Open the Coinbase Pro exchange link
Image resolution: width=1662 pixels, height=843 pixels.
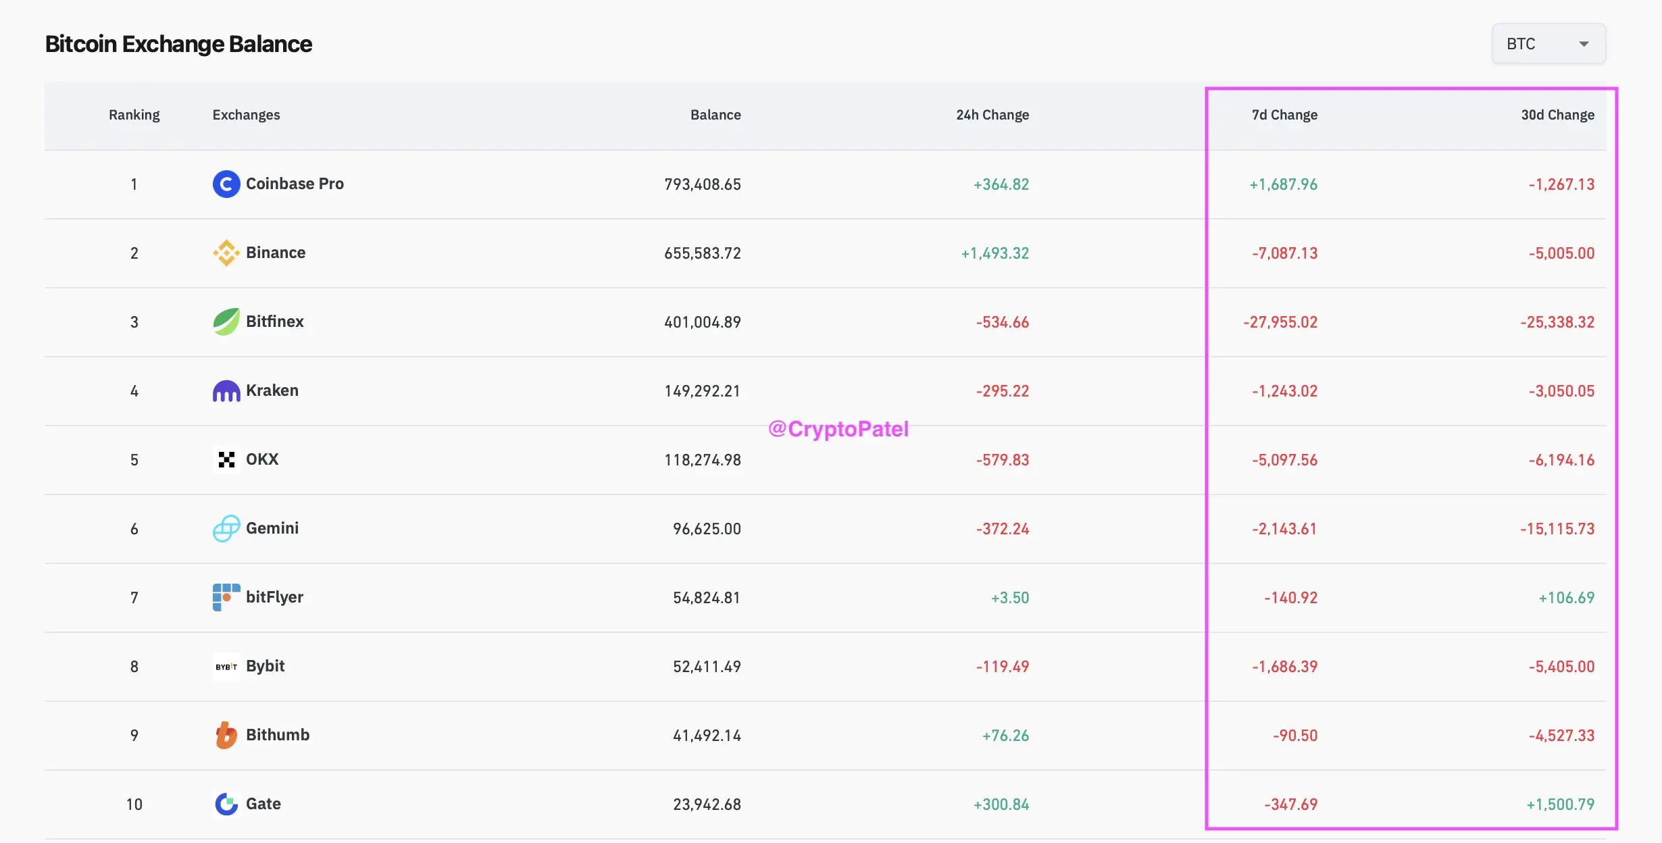pyautogui.click(x=295, y=184)
